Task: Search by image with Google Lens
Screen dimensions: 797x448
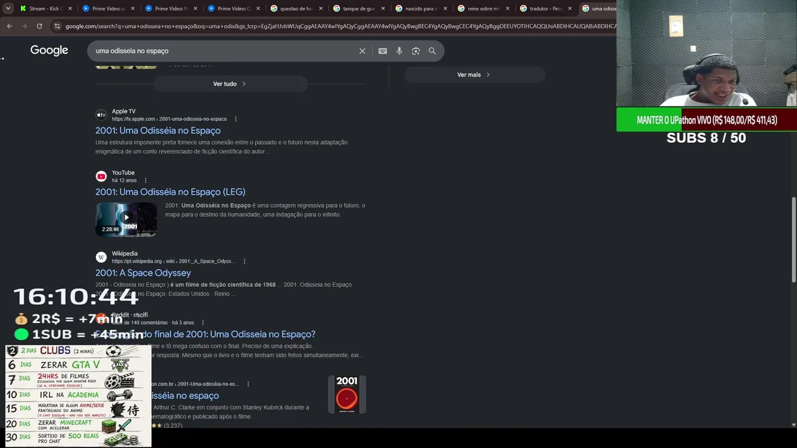Action: 416,51
